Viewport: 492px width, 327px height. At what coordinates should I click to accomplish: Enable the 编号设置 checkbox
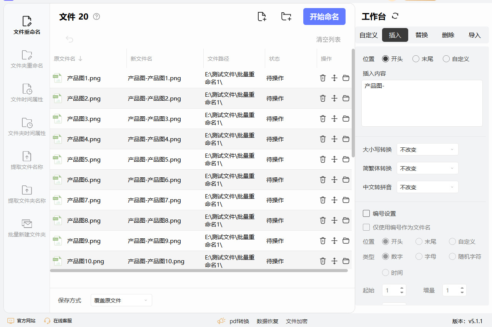366,213
